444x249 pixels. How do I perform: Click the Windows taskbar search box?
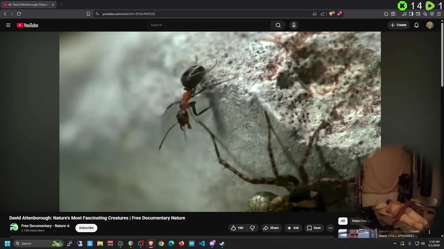[x=39, y=243]
